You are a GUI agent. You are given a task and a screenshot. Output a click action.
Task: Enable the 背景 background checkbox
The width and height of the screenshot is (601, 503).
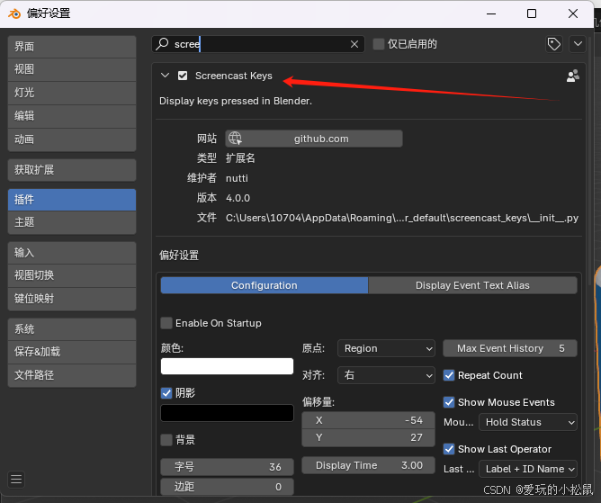[x=166, y=440]
